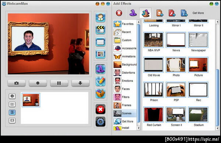
Task: Add flash effect with red plus icon
Action: click(172, 13)
